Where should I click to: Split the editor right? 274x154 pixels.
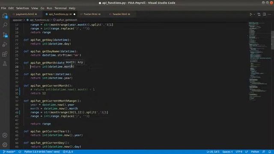tap(264, 14)
